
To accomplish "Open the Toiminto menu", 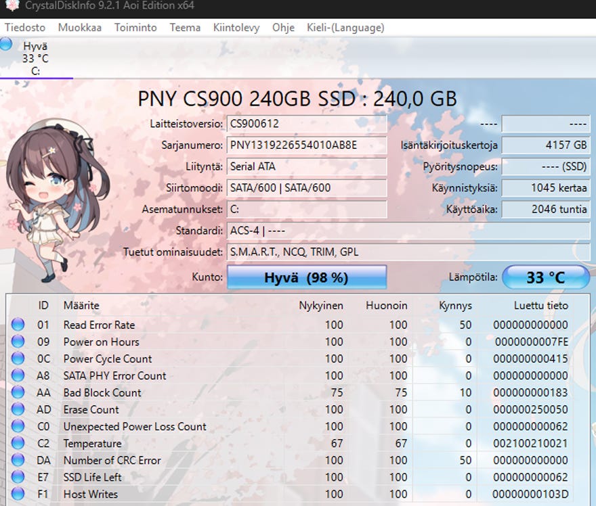I will coord(135,28).
